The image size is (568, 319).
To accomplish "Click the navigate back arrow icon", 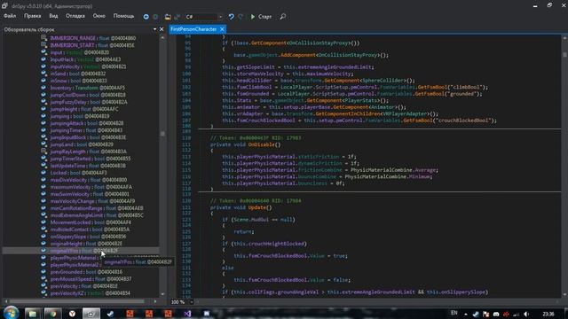I will coord(146,17).
